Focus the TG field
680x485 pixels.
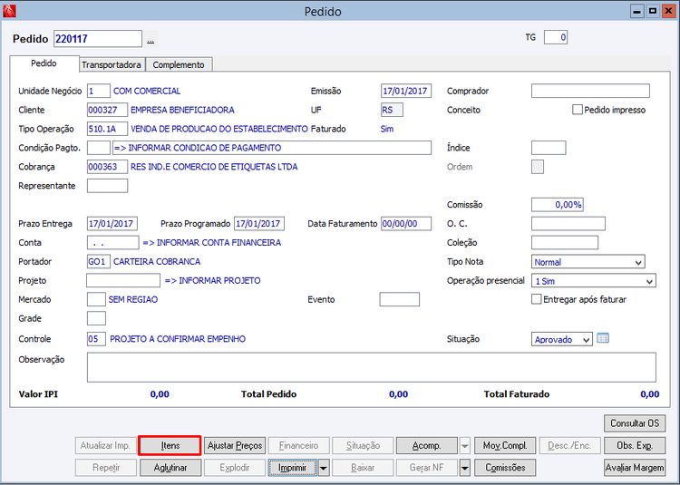point(556,37)
